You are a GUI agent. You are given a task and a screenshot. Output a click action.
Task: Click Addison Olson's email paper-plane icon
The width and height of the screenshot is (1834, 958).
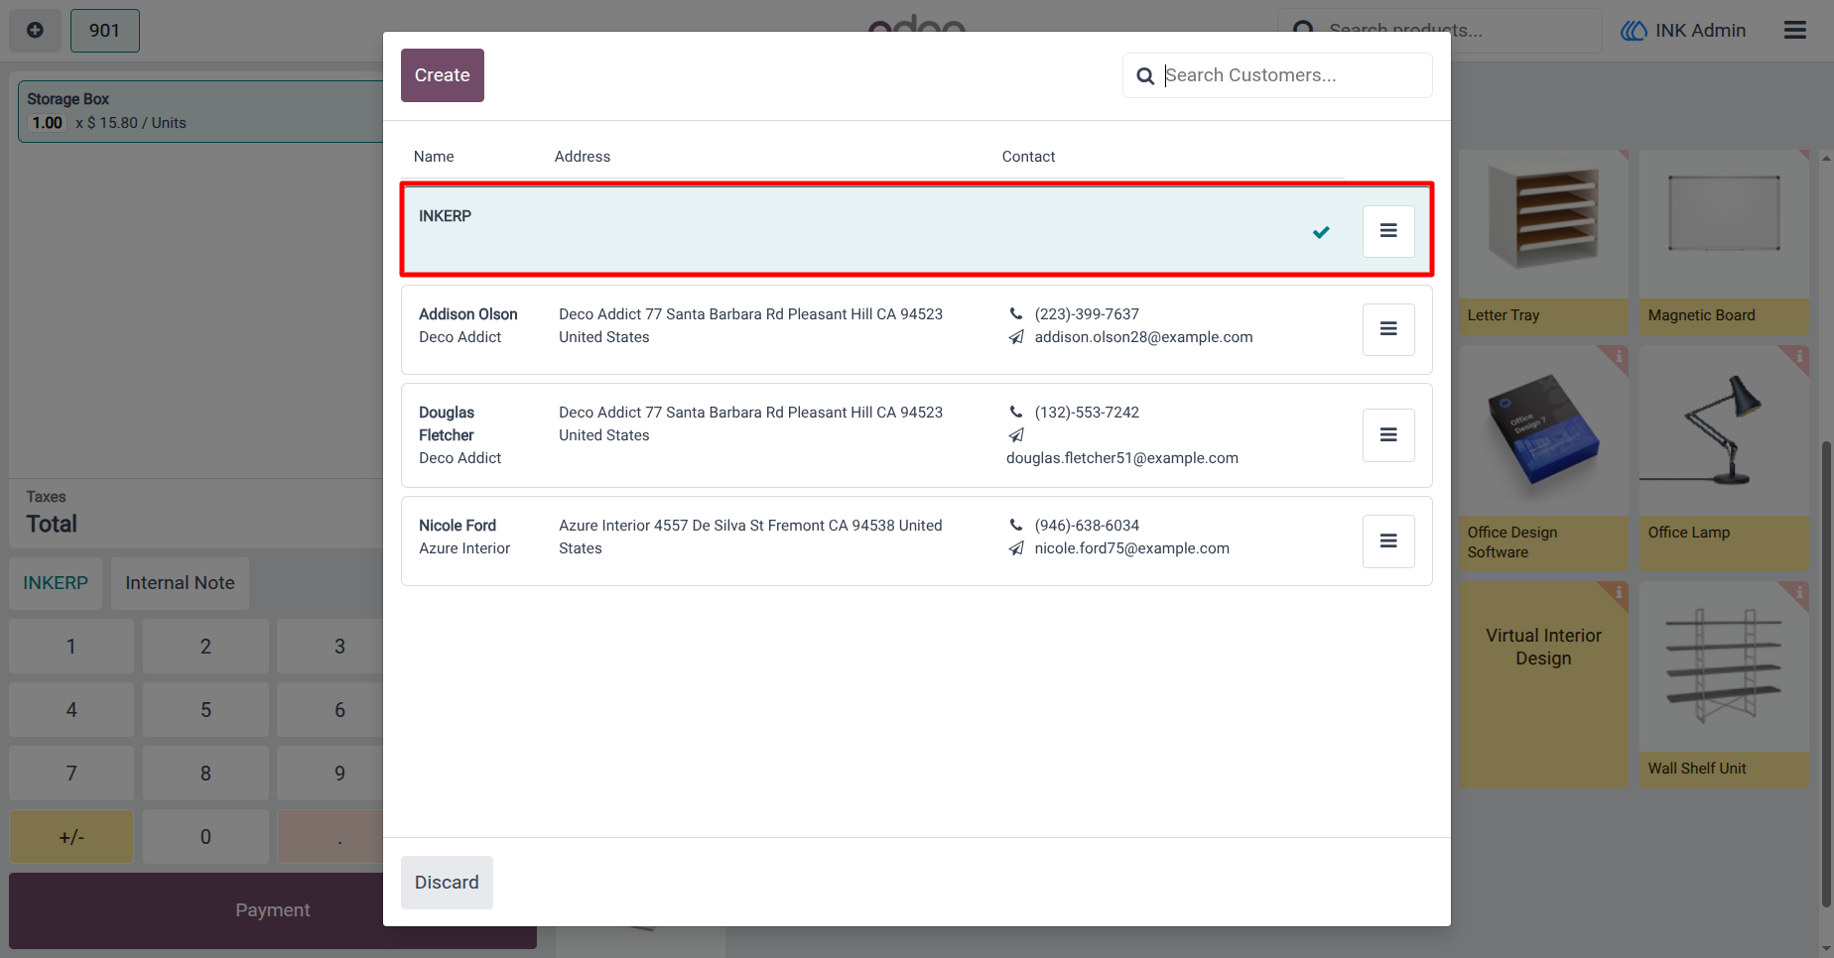1016,337
